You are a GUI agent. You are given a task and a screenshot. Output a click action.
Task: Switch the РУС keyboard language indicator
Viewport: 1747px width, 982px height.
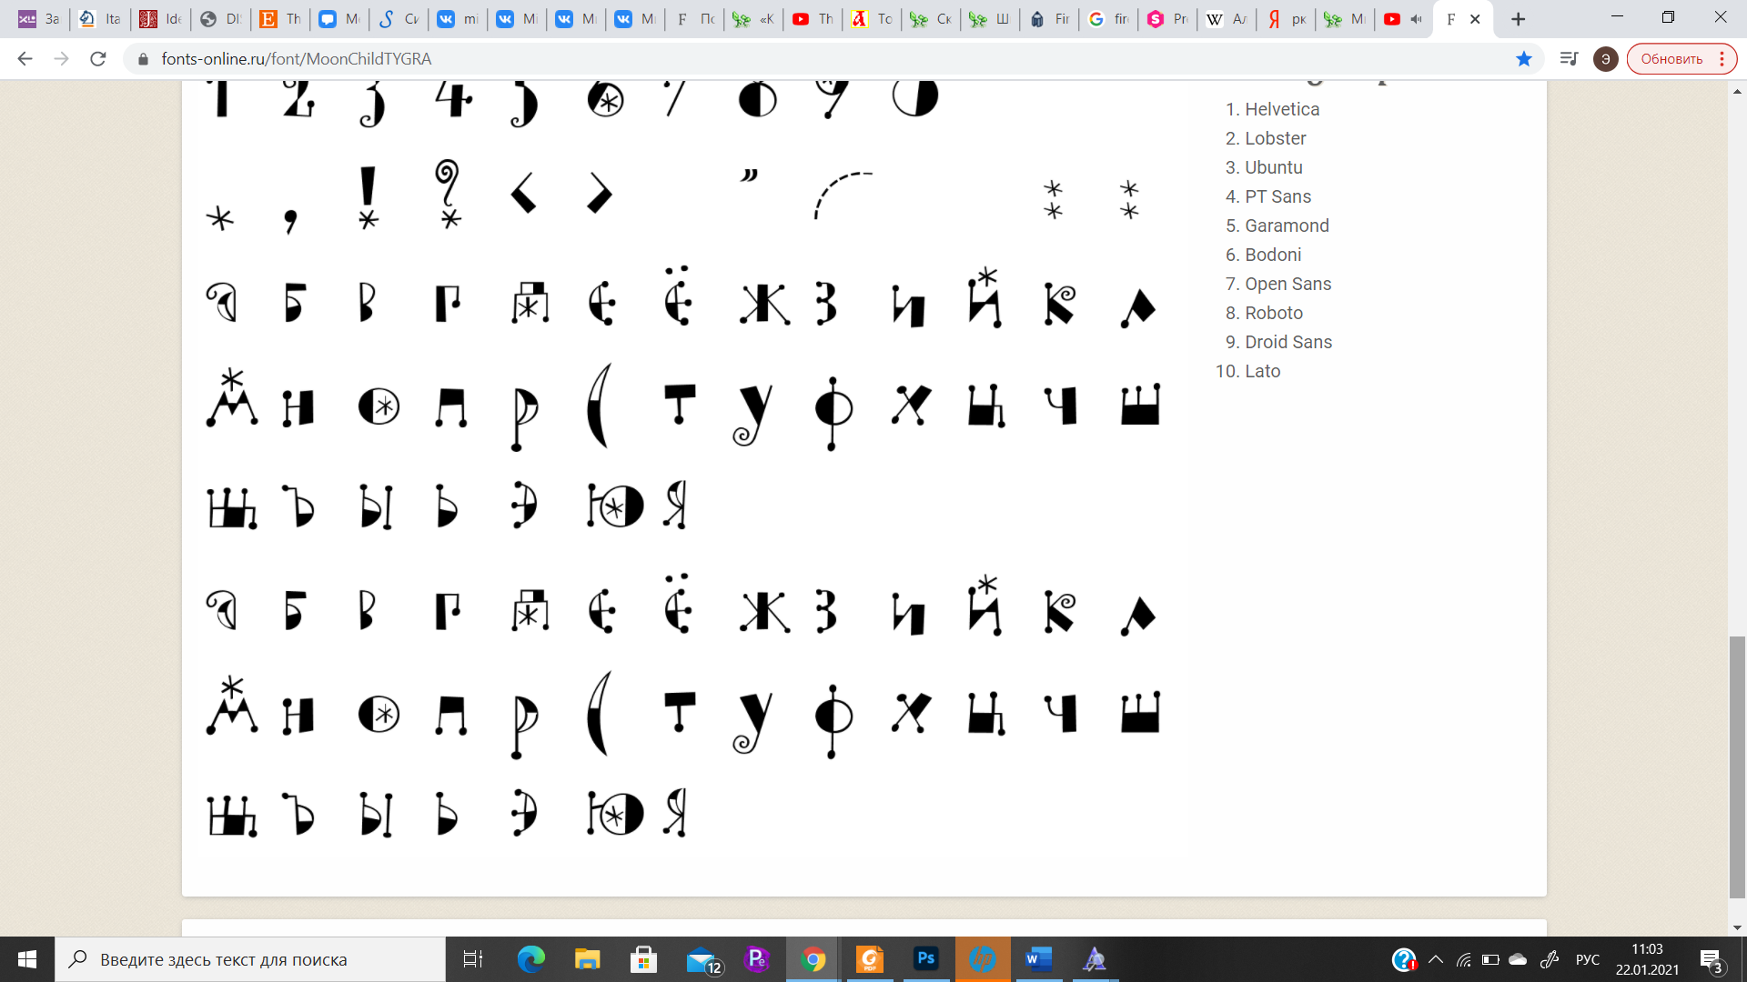(x=1587, y=959)
